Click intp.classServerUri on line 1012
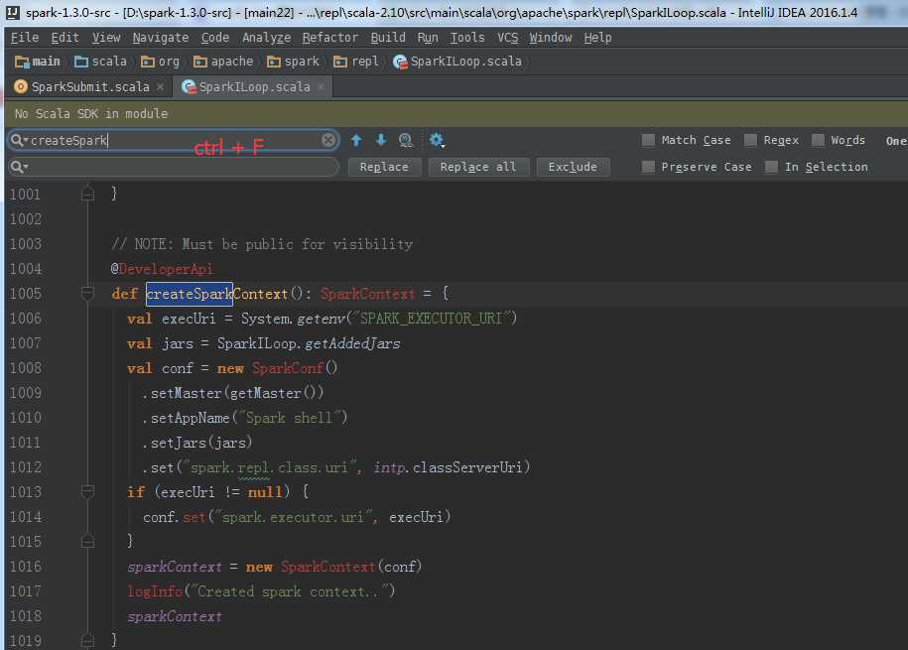The height and width of the screenshot is (650, 908). 448,467
